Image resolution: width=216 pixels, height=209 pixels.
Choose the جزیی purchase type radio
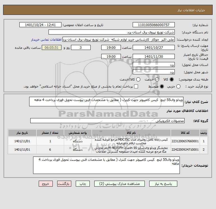[178, 86]
